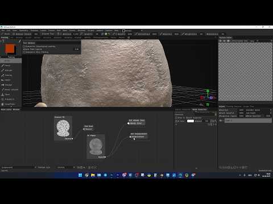Viewport: 273px width, 204px height.
Task: Select the grey sphere node thumbnail
Action: point(96,146)
